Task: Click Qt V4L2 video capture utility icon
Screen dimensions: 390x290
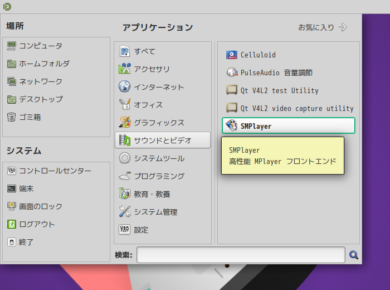Action: [232, 108]
